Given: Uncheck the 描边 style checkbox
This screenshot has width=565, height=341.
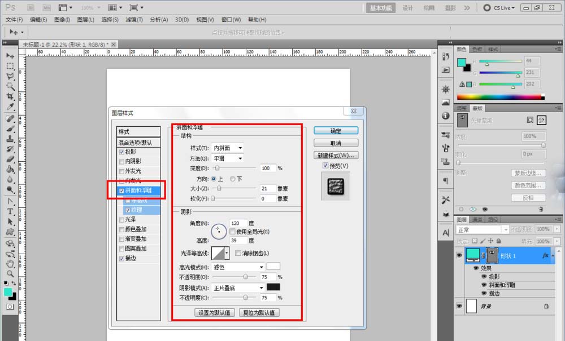Looking at the screenshot, I should [122, 258].
